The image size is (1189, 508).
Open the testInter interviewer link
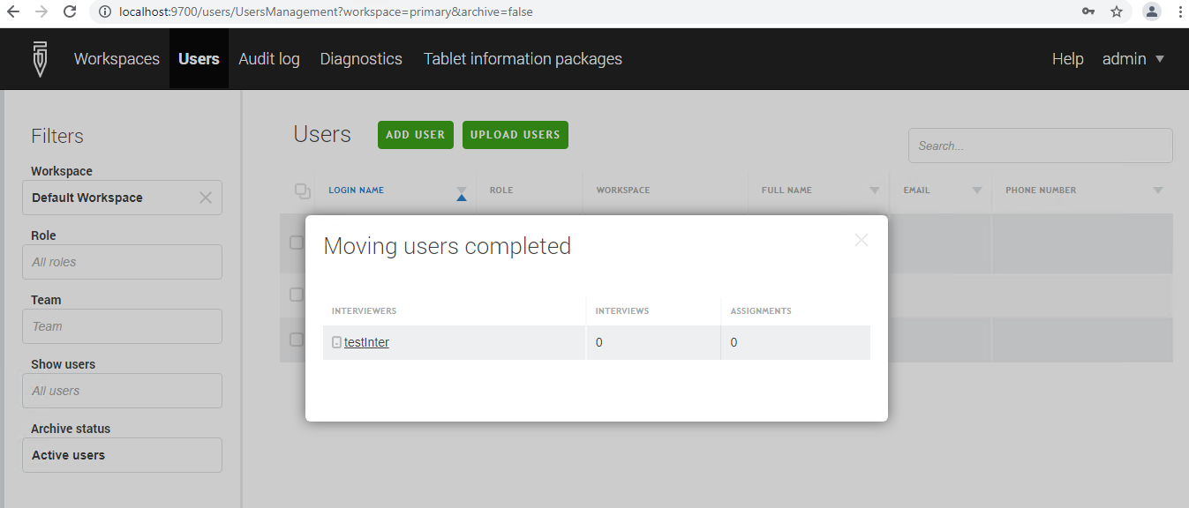[x=366, y=342]
